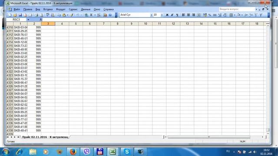
Task: Expand the Arial Cyr font dropdown
Action: (x=151, y=15)
